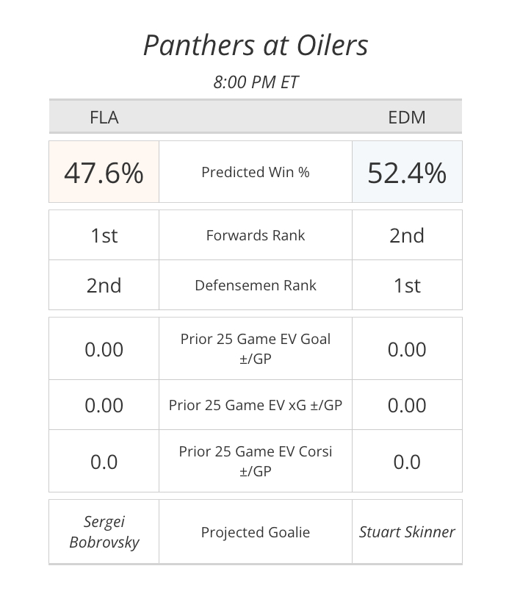Click the Forwards Rank row label
The image size is (509, 602).
point(255,235)
